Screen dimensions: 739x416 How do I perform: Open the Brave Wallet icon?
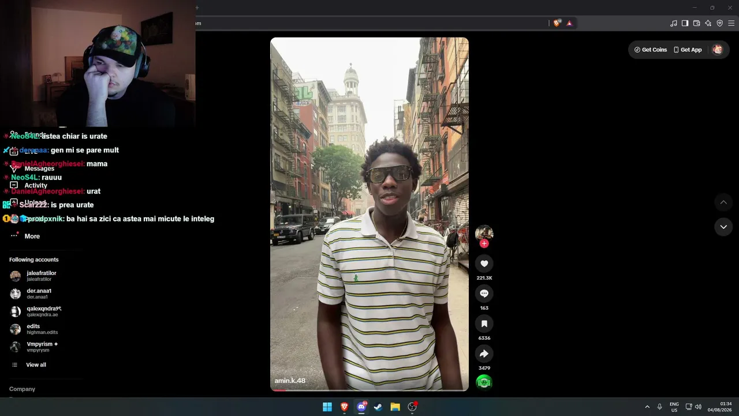pyautogui.click(x=696, y=23)
